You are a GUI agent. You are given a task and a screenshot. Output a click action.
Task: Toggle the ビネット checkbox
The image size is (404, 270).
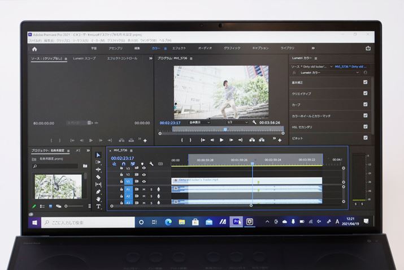(366, 138)
